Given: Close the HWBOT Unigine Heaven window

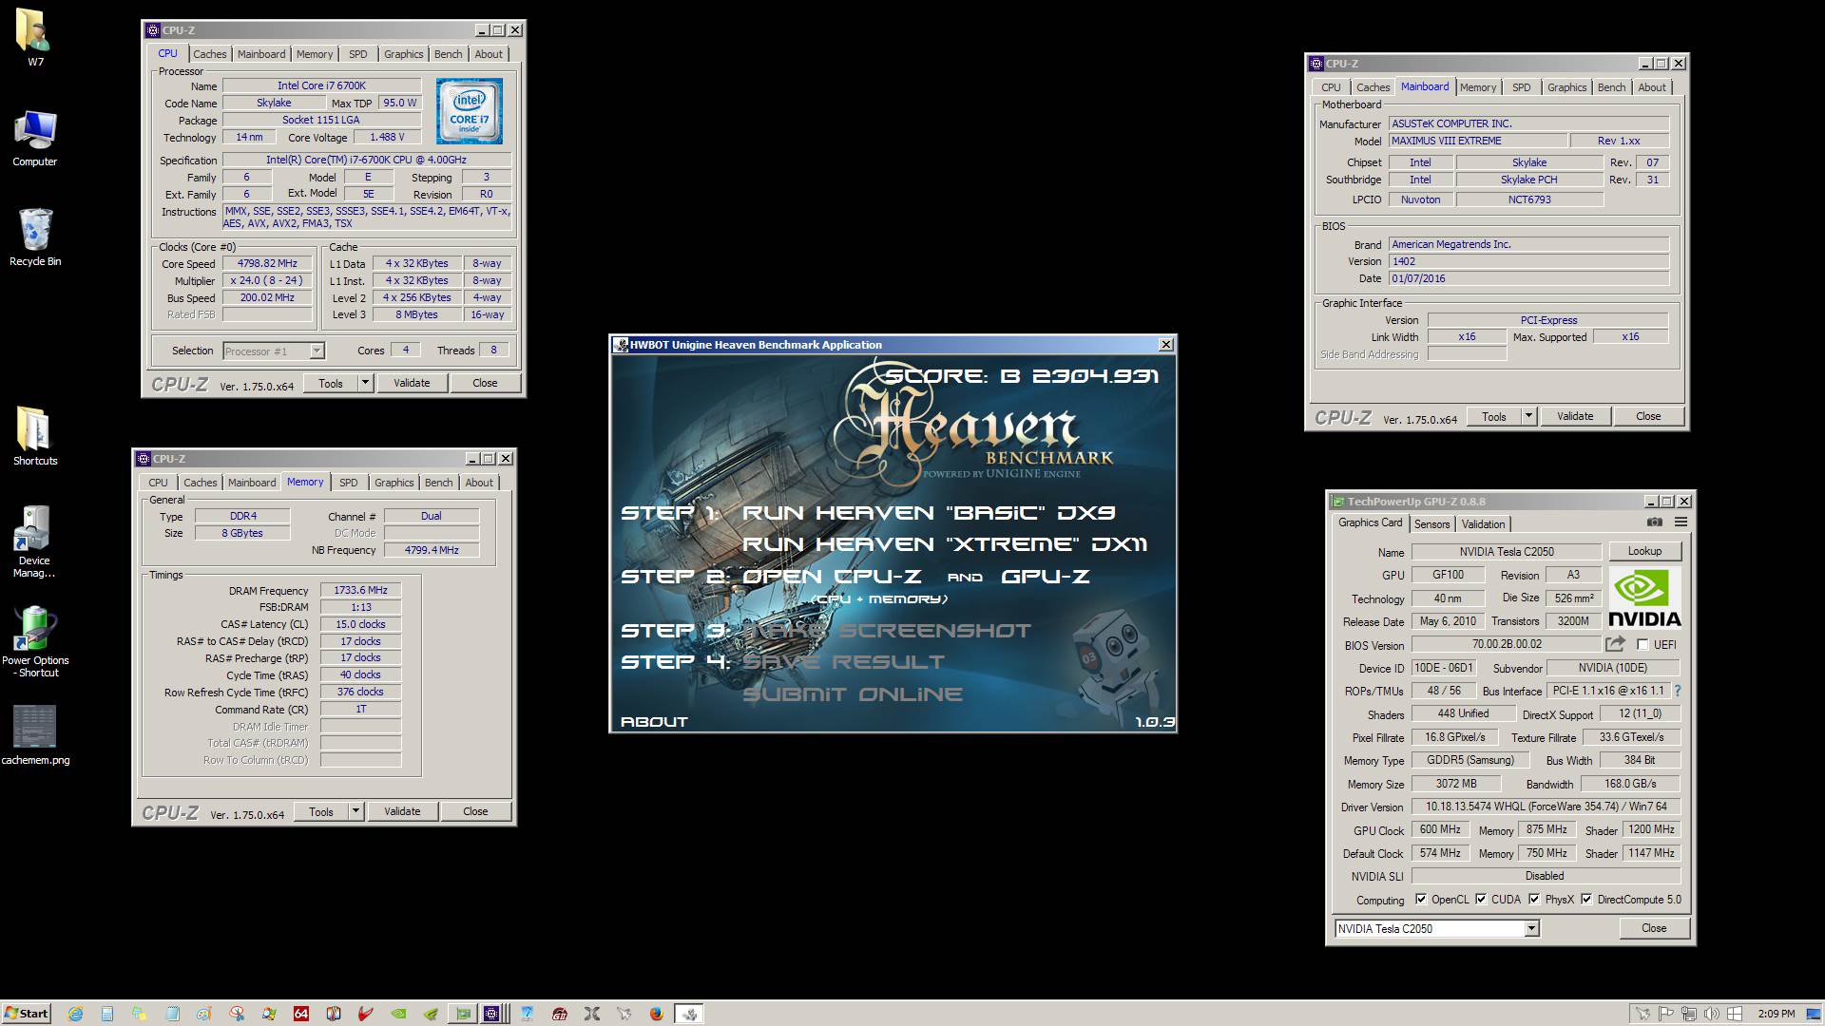Looking at the screenshot, I should click(1166, 345).
